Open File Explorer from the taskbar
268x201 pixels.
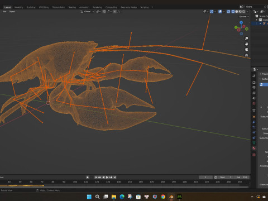(x=114, y=197)
